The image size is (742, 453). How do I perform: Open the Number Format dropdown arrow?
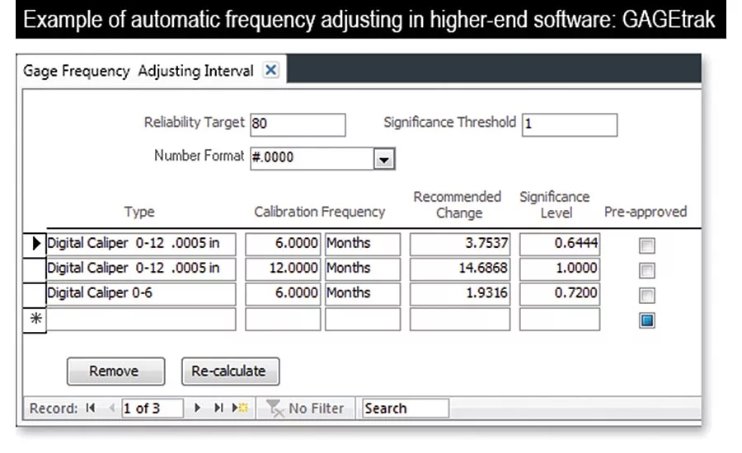tap(383, 159)
